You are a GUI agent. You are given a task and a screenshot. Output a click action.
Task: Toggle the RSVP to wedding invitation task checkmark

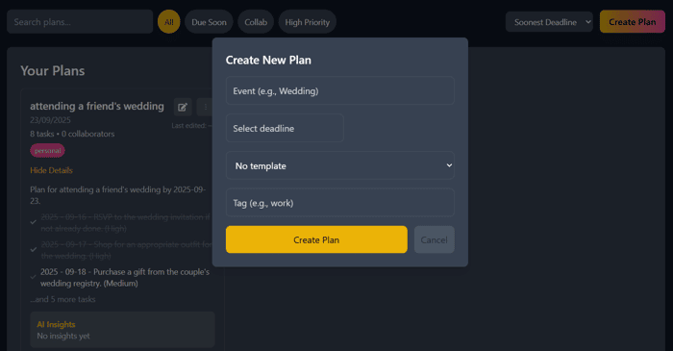coord(33,222)
